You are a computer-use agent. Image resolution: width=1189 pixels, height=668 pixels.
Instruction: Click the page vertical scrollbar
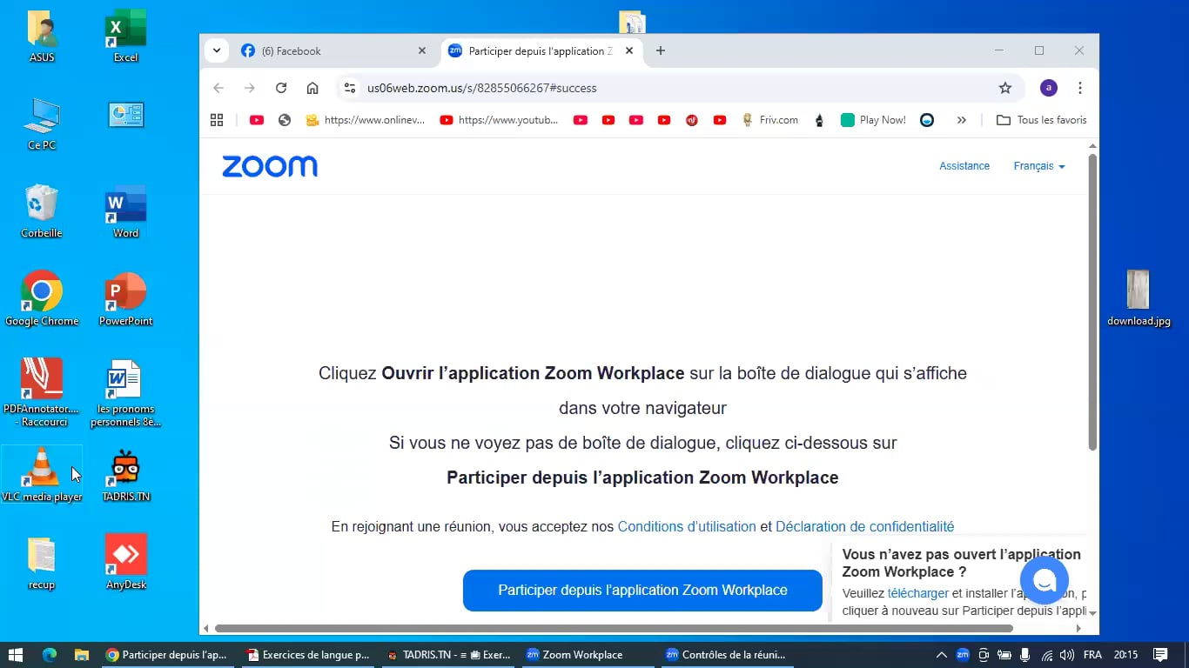coord(1092,302)
